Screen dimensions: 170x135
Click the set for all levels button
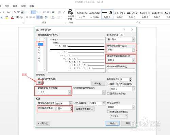[x=84, y=109]
